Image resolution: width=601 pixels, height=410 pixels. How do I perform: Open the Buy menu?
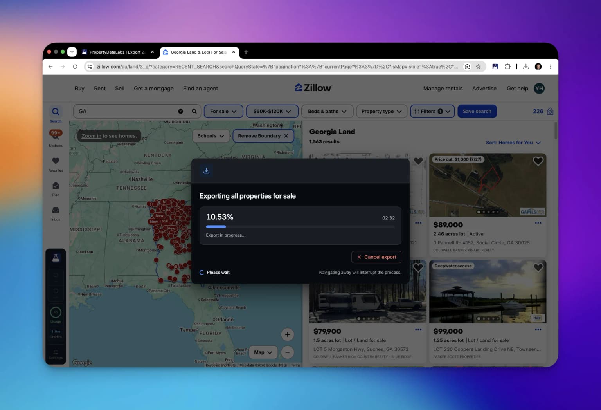click(79, 89)
